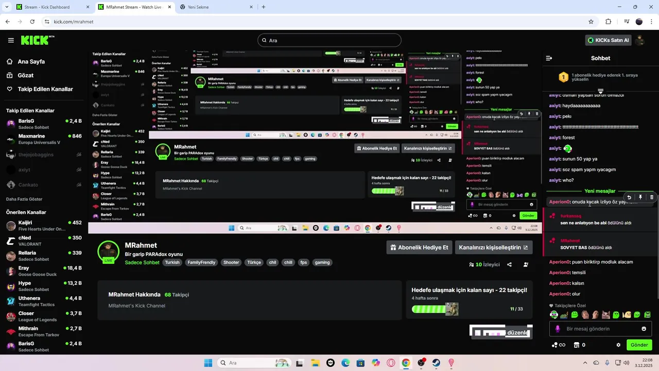Open Mithrain Escape From Tarkov channel
659x371 pixels.
pos(44,331)
